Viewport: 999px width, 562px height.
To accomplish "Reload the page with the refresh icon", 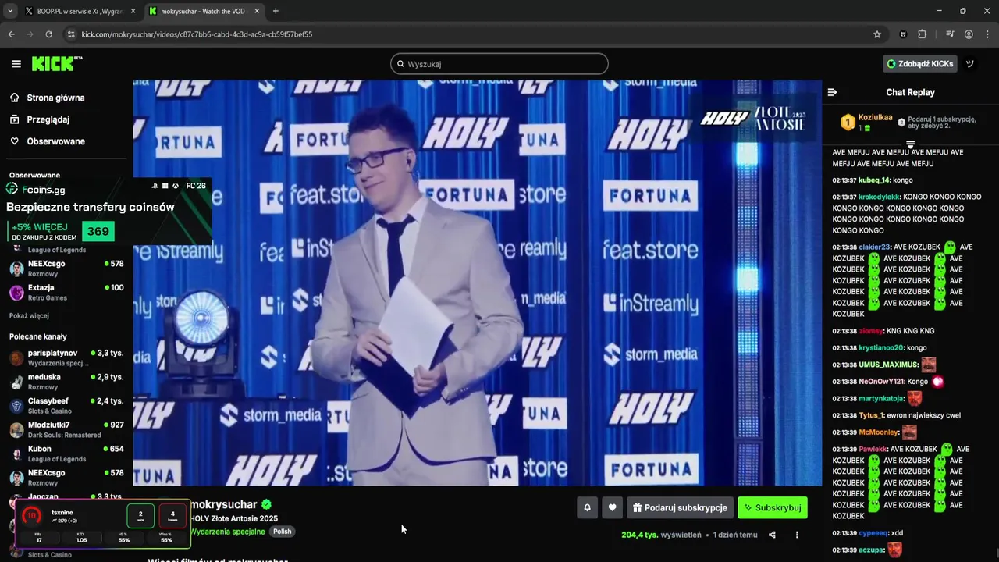I will (48, 34).
